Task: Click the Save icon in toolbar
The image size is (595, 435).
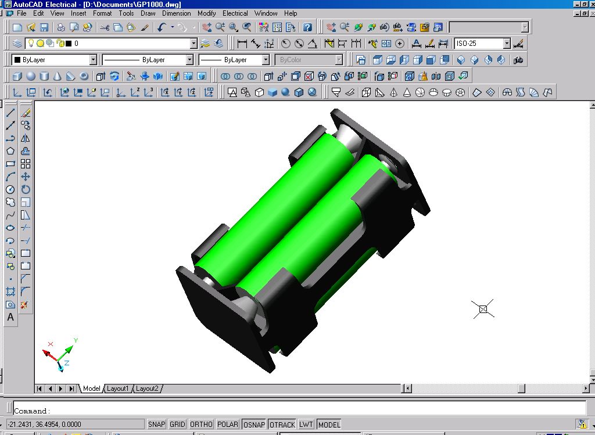Action: coord(44,27)
